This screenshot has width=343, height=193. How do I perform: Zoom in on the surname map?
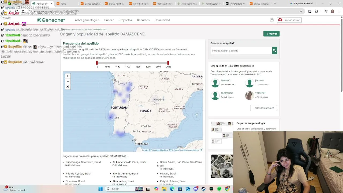[68, 76]
